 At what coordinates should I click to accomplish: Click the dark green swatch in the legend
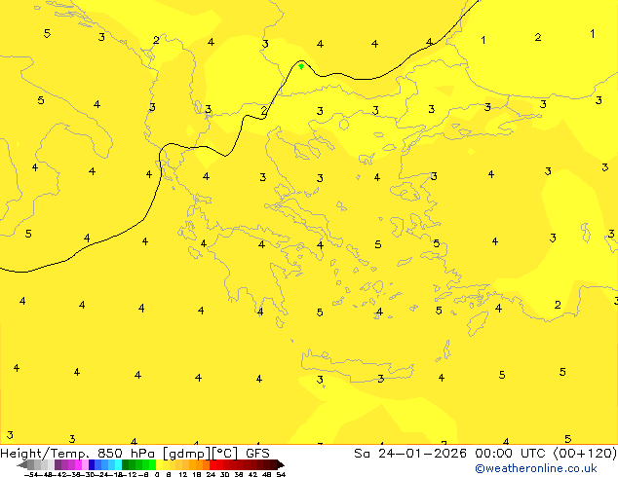[126, 464]
